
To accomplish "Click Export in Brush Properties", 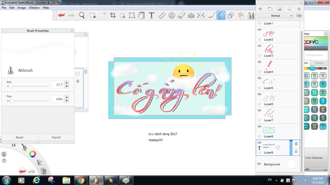I will click(x=56, y=137).
